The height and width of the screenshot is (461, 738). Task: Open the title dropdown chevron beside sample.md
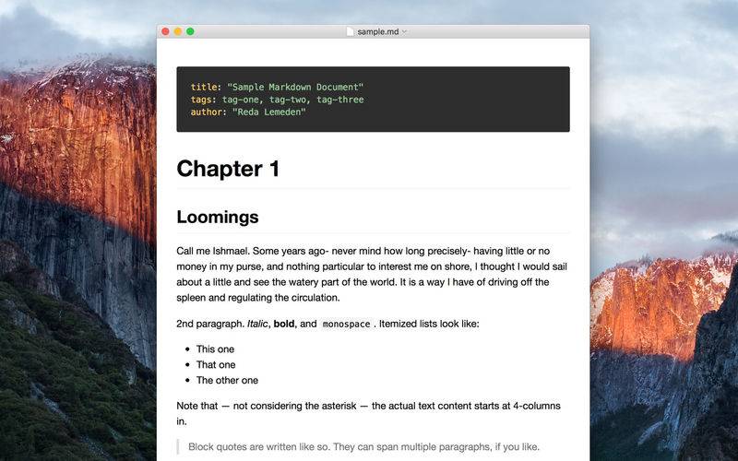(x=404, y=31)
